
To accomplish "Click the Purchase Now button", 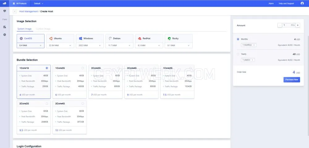I will (x=292, y=80).
